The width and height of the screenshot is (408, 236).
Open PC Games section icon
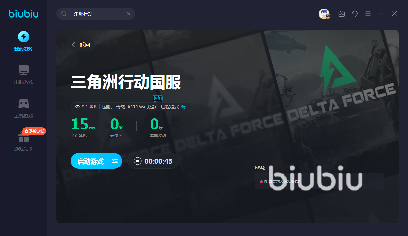(24, 70)
